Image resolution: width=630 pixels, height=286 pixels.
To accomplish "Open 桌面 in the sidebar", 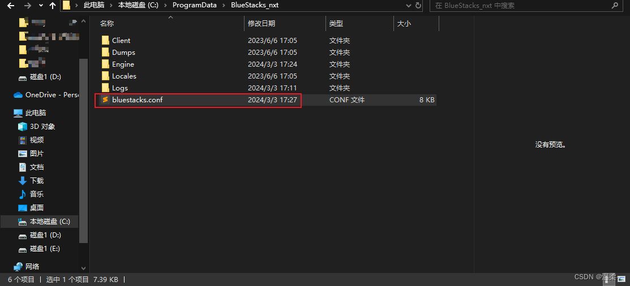I will pos(37,208).
